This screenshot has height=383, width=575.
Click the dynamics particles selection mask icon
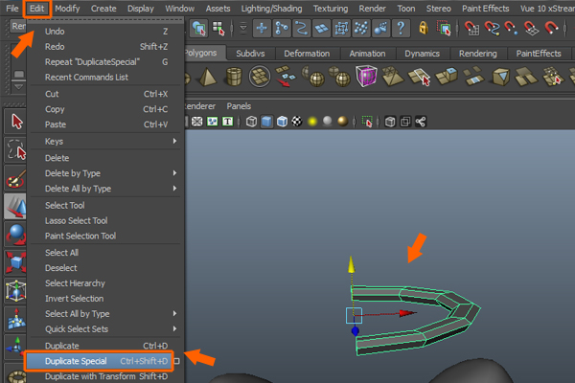point(361,28)
